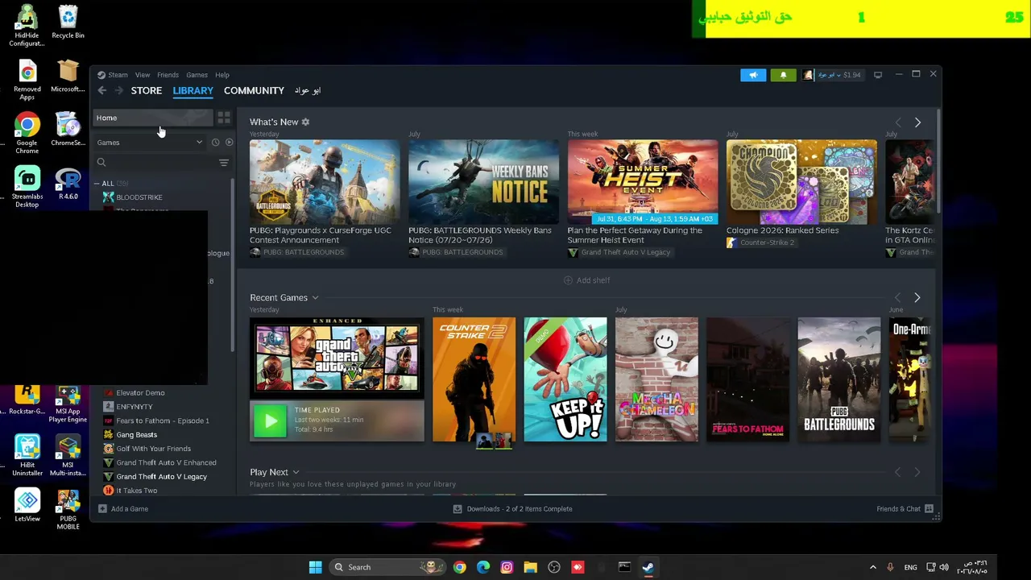
Task: Expand the Recent Games shelf dropdown
Action: [315, 298]
